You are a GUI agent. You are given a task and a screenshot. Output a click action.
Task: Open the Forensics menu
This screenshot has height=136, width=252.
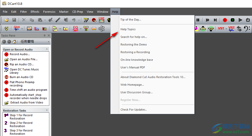coord(49,12)
